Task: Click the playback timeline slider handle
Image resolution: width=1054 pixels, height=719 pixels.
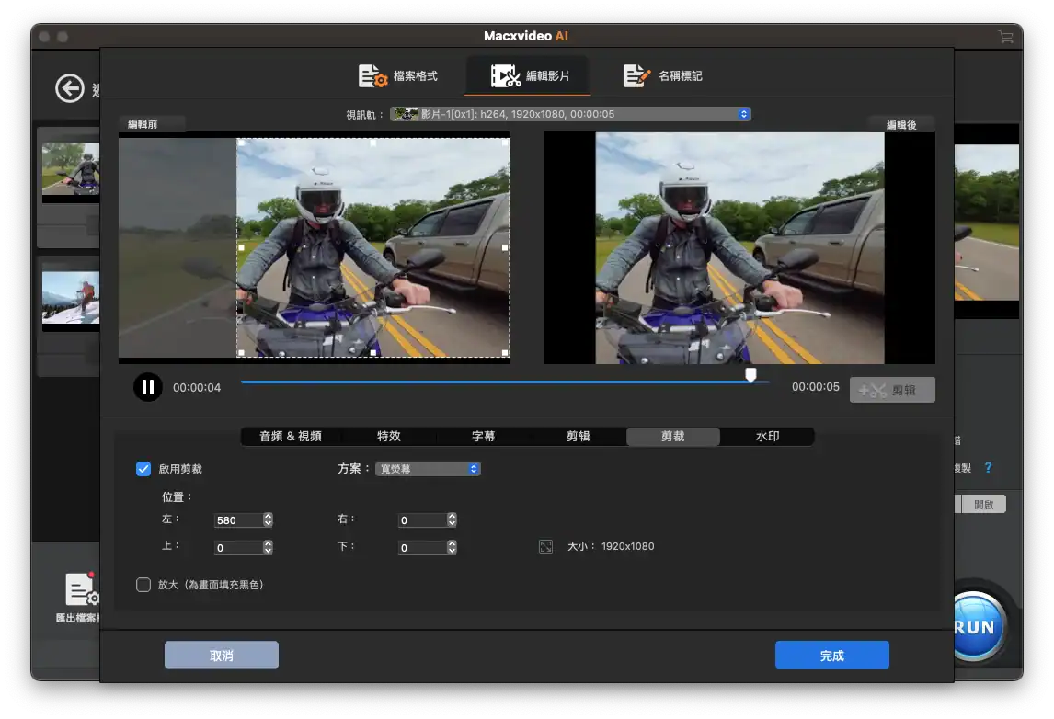Action: (x=750, y=375)
